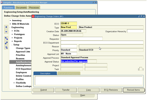Select Priorities in the tree
The height and width of the screenshot is (102, 147).
[21, 55]
